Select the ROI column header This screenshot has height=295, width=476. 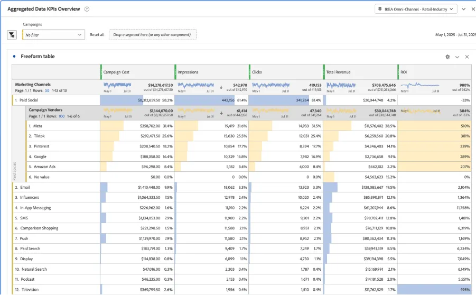click(x=434, y=72)
